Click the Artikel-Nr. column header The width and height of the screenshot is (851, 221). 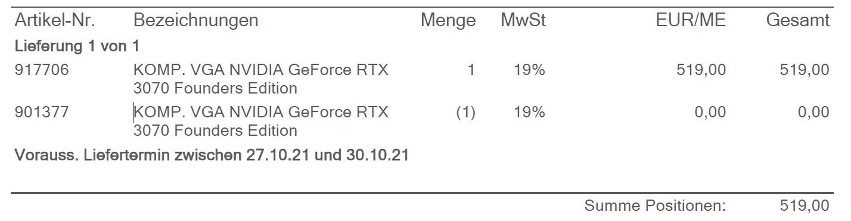(x=55, y=20)
